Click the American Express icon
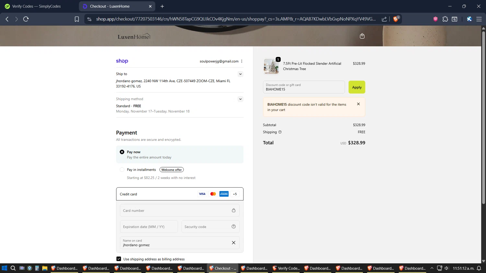 pos(224,194)
